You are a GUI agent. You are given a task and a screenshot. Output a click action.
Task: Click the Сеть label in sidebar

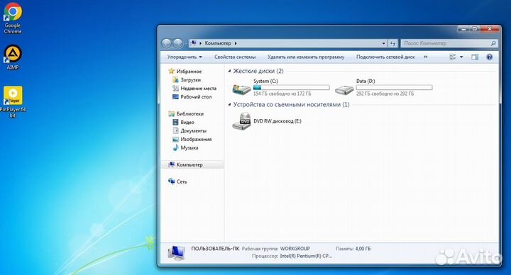[182, 181]
